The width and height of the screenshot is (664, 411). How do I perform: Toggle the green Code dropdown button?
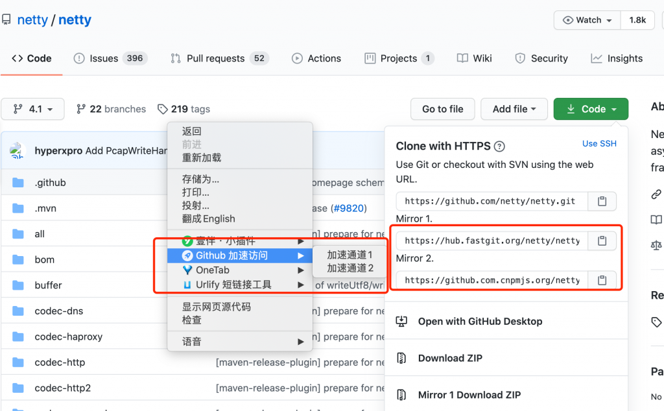(591, 109)
